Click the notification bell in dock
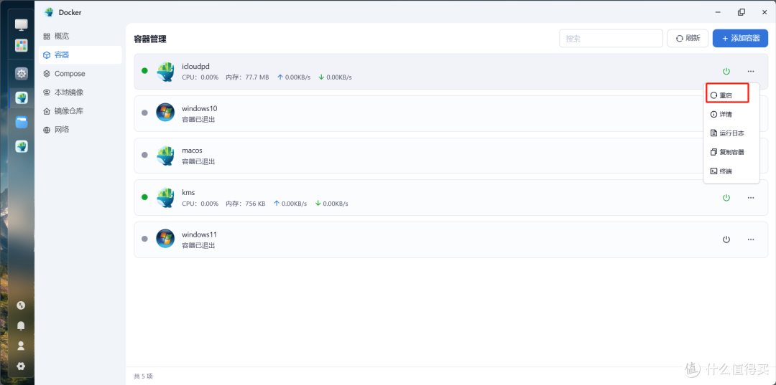 click(21, 325)
